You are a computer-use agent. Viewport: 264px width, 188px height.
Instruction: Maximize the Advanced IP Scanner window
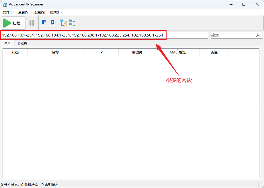(x=244, y=4)
